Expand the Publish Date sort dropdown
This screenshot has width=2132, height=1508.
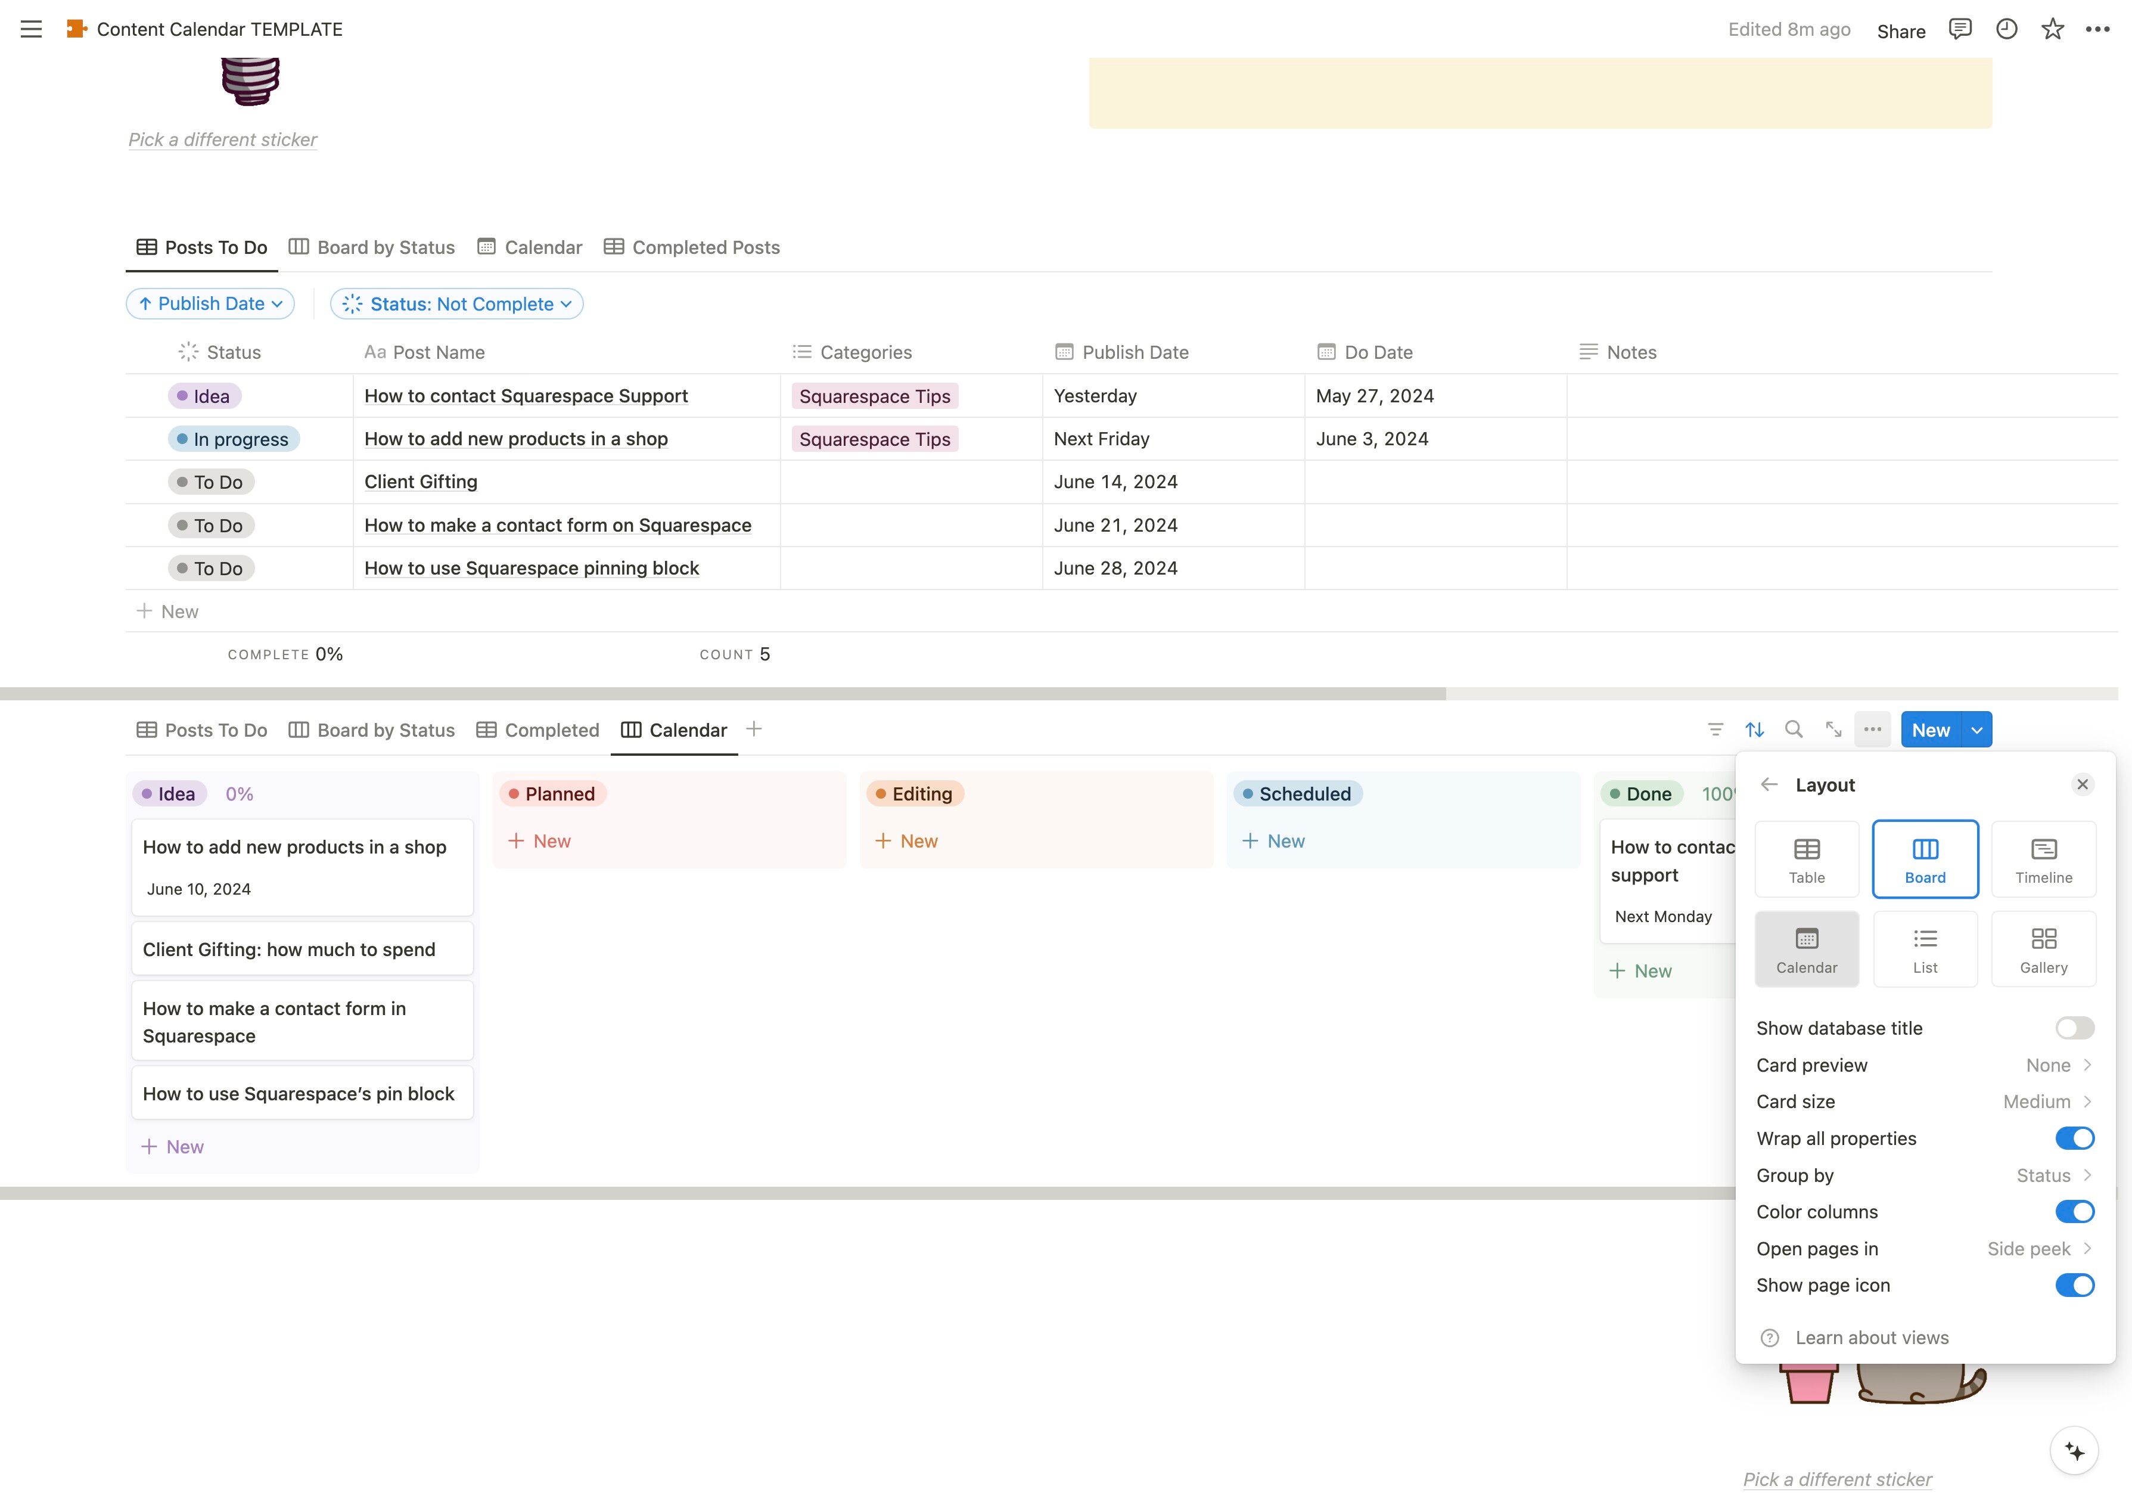[x=211, y=304]
